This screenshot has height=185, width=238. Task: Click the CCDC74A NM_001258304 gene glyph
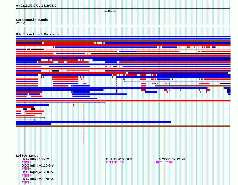pyautogui.click(x=26, y=175)
